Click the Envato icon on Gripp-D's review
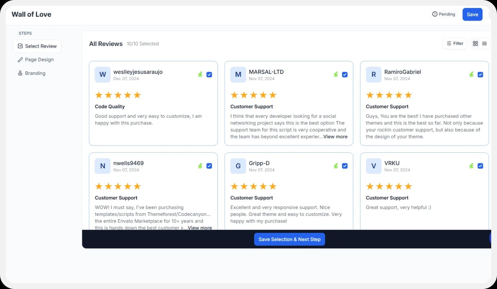Screen dimensions: 497x289 (x=336, y=166)
